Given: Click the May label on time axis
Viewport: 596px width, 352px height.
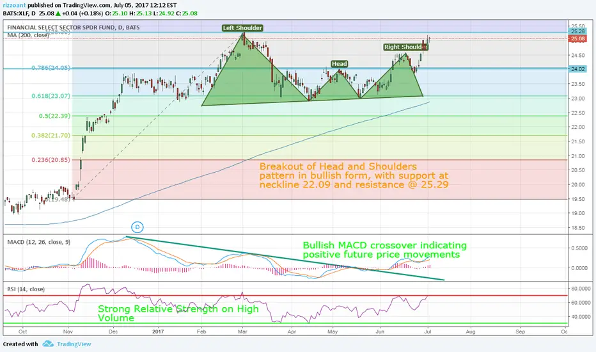Looking at the screenshot, I should 333,332.
